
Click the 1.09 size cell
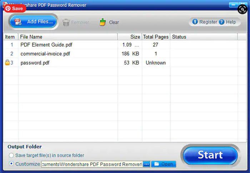[x=130, y=45]
